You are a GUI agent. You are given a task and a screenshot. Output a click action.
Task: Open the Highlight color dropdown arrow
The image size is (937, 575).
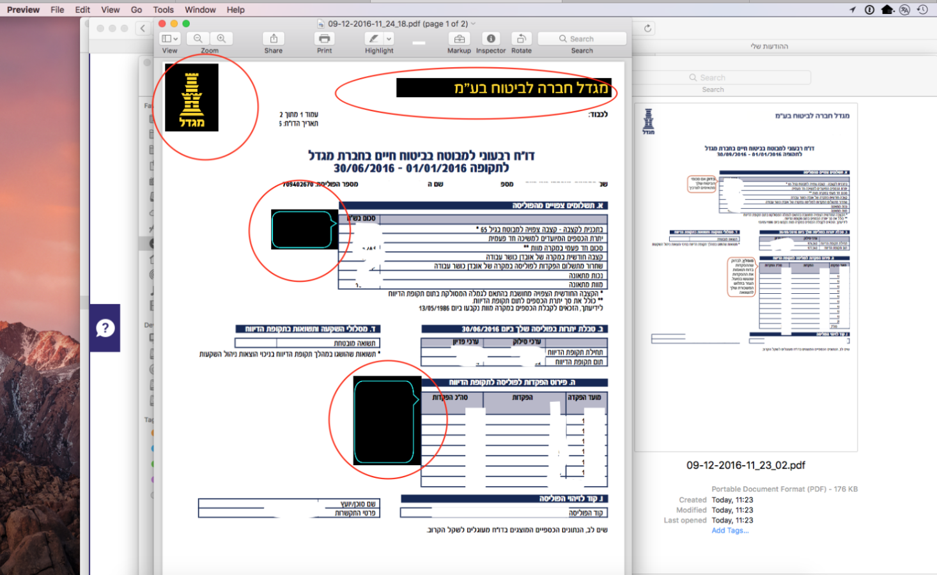[x=389, y=39]
